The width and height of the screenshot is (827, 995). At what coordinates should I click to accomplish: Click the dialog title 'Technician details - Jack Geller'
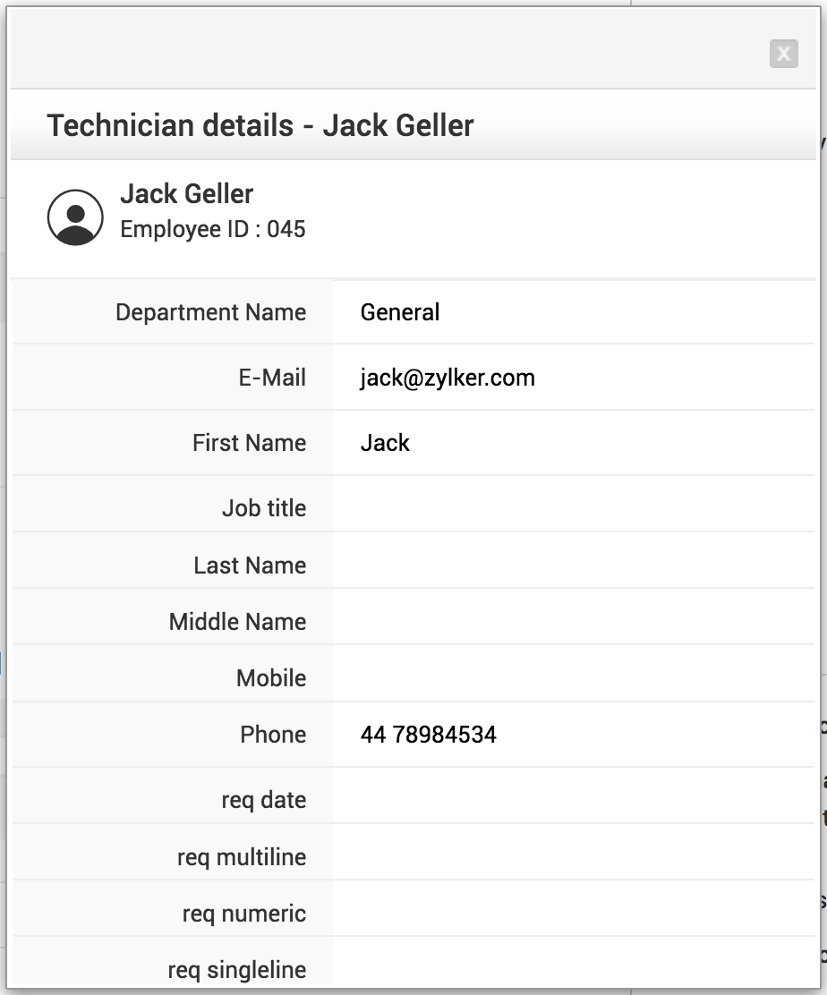260,125
